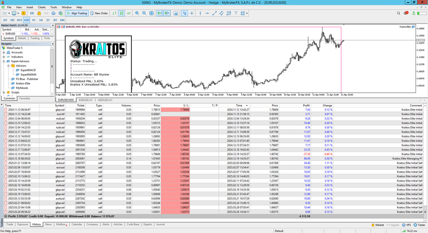This screenshot has height=233, width=428.
Task: Click the Navigator vertical scrollbar thumb
Action: pos(52,67)
